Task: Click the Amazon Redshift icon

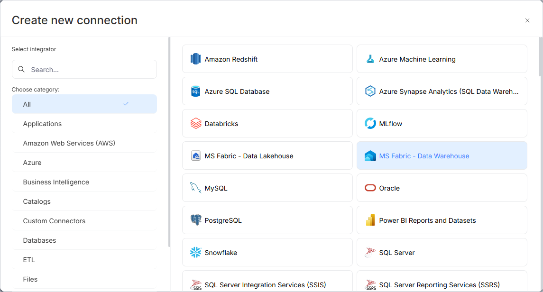Action: pyautogui.click(x=195, y=59)
